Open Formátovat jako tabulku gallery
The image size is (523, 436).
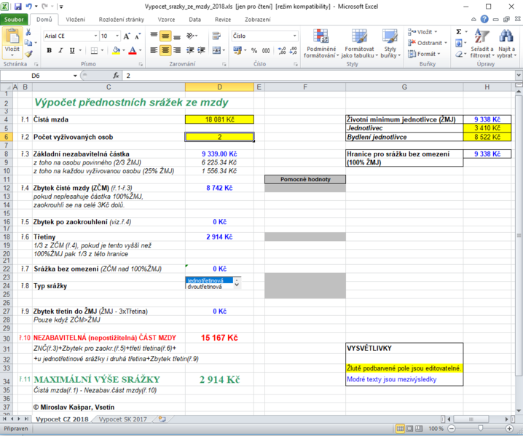(360, 44)
